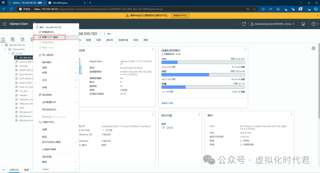The width and height of the screenshot is (320, 173).
Task: Choose 导出系统日志... menu entry
Action: pyautogui.click(x=56, y=109)
